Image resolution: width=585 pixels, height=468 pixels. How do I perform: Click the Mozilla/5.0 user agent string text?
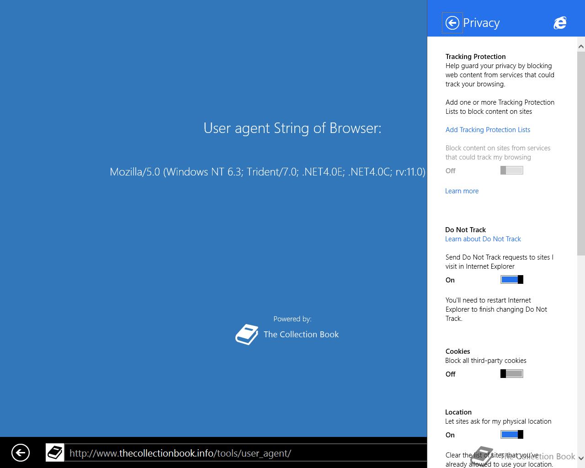[x=267, y=172]
